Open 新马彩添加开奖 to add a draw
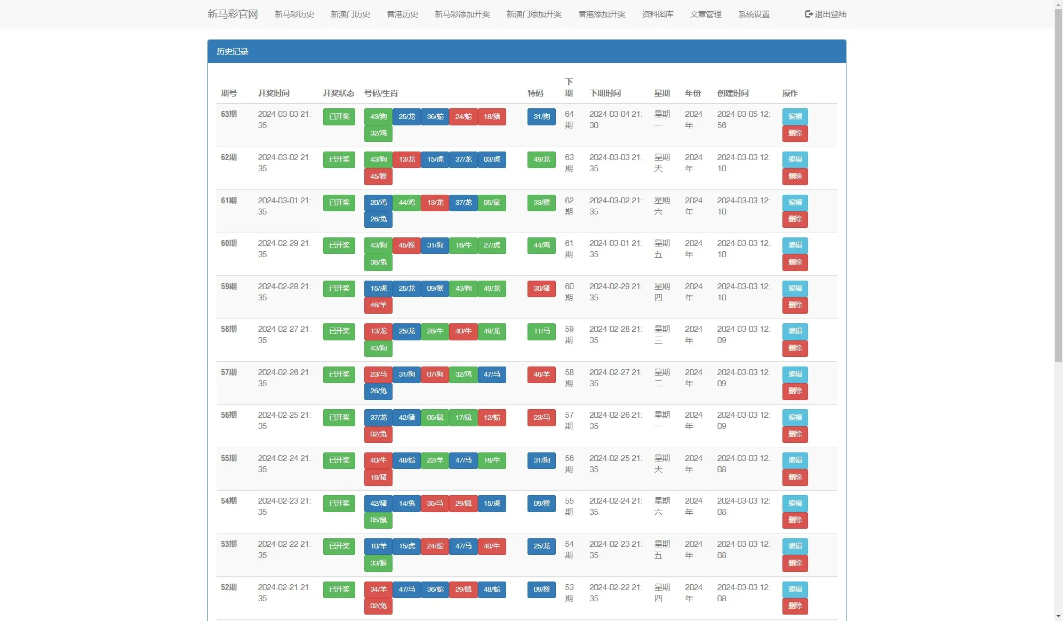Image resolution: width=1063 pixels, height=621 pixels. [x=462, y=14]
